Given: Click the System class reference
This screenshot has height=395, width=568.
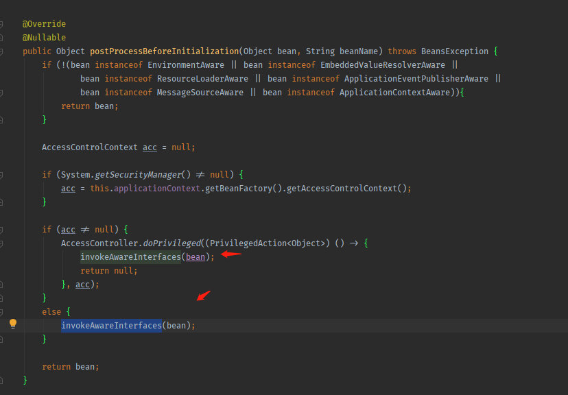Looking at the screenshot, I should pos(75,175).
